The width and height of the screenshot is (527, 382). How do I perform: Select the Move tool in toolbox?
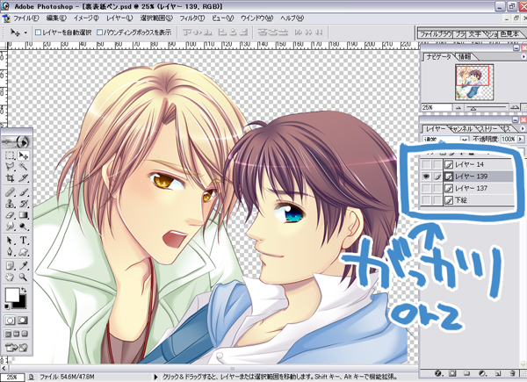pyautogui.click(x=23, y=155)
